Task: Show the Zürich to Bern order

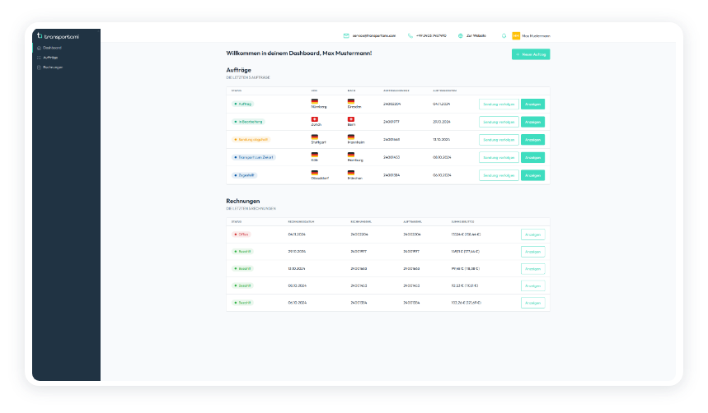Action: pos(532,122)
